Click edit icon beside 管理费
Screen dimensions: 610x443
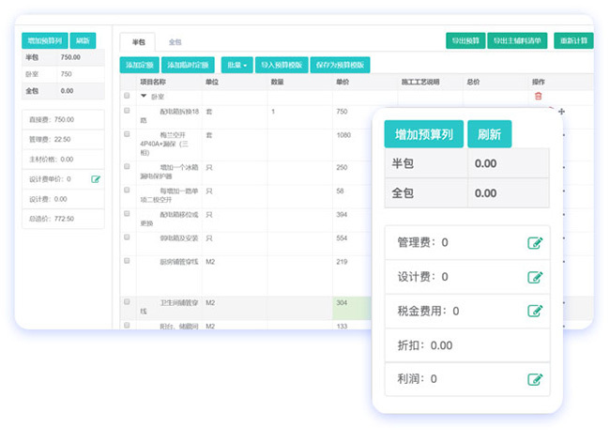535,243
